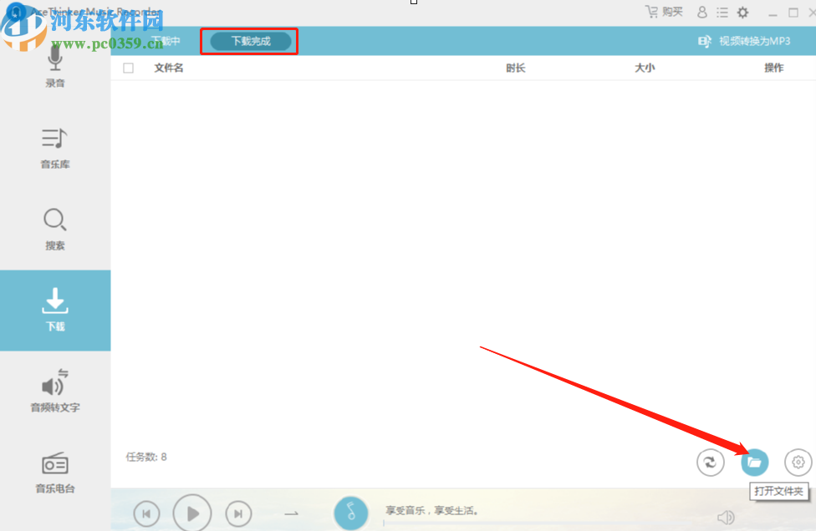The height and width of the screenshot is (531, 816).
Task: Open the download folder icon near tasks counter
Action: [753, 462]
